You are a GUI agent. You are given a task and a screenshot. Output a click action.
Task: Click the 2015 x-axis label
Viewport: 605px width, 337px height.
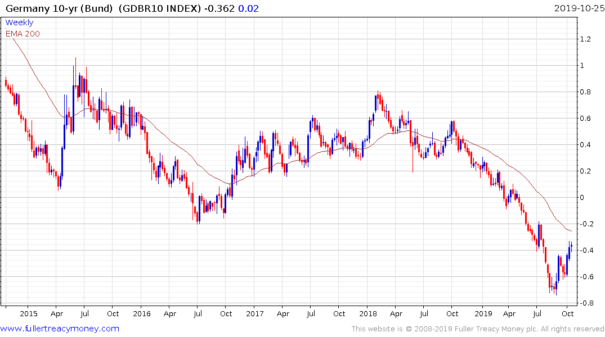29,313
